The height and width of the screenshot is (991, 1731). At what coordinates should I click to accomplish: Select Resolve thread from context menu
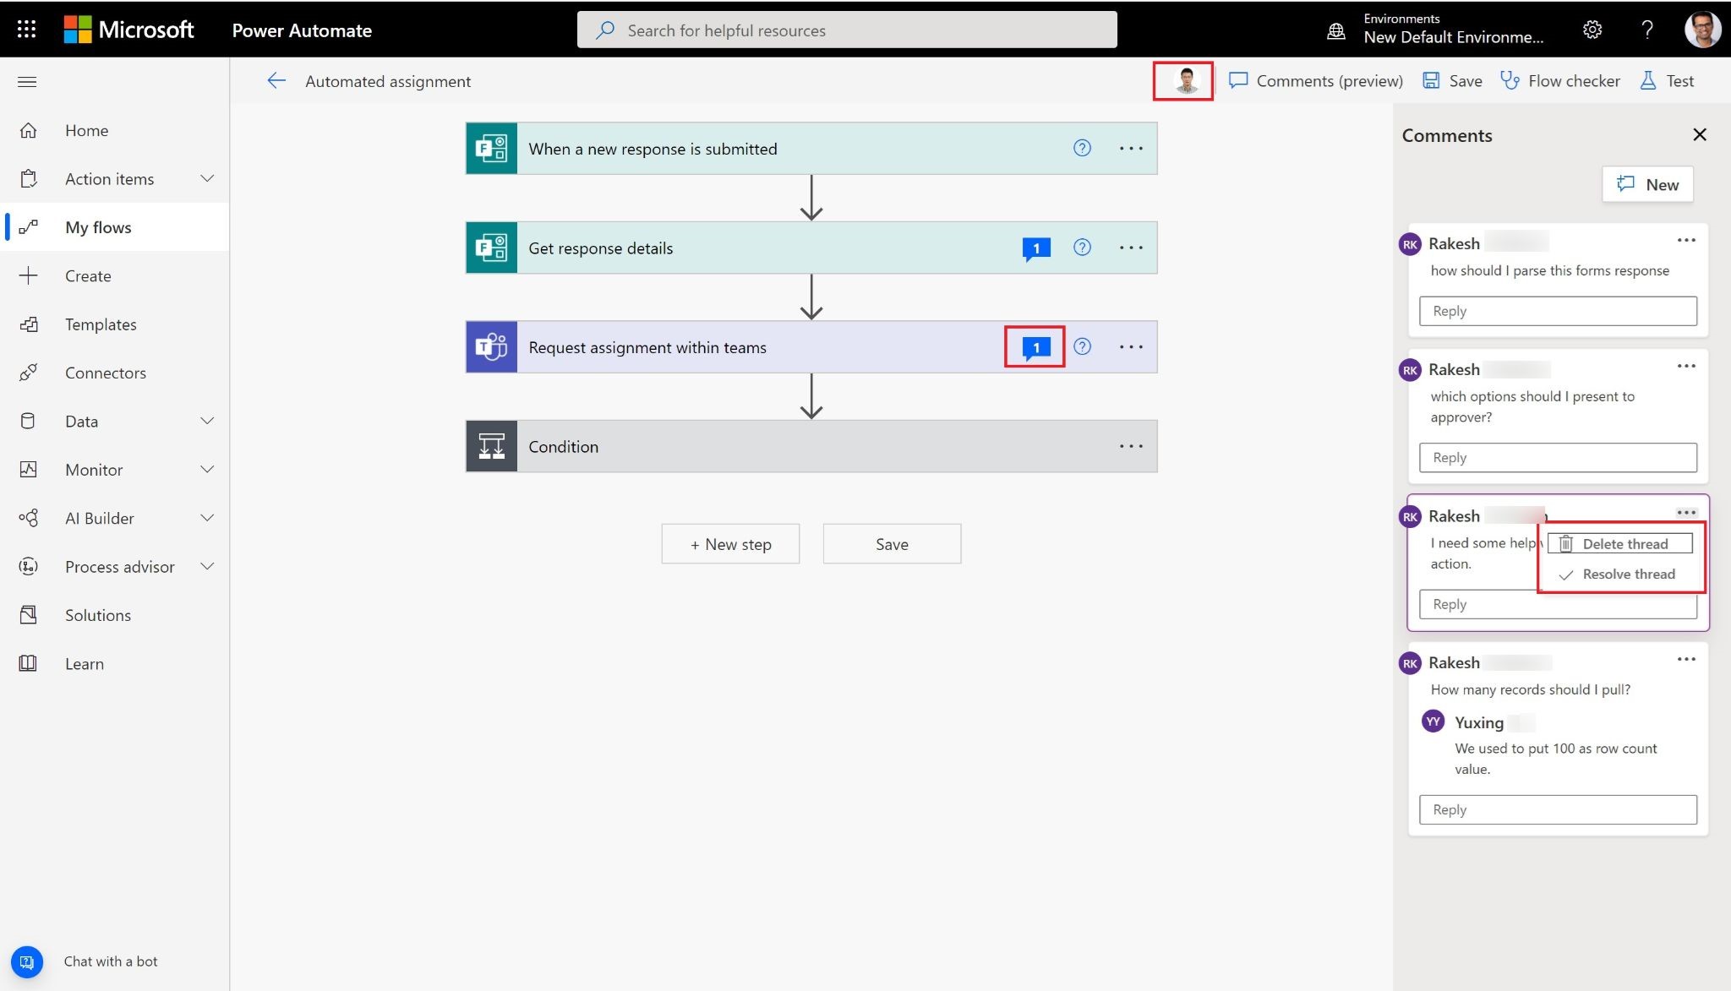click(1629, 574)
